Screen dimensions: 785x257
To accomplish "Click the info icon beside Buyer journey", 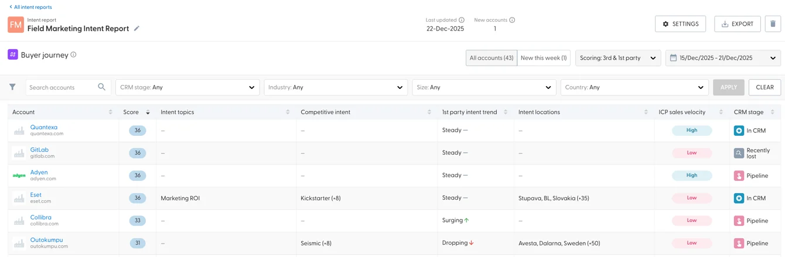I will coord(73,54).
